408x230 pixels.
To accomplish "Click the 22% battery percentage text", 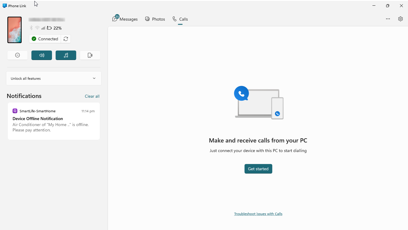I will tap(58, 28).
